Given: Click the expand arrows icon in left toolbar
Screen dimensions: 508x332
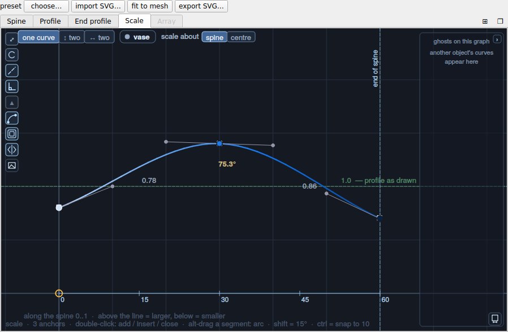Looking at the screenshot, I should tap(12, 40).
